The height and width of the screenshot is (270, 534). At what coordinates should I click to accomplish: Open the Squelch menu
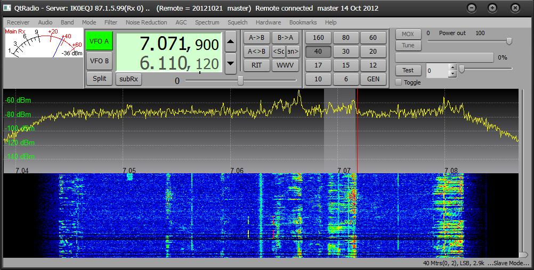click(x=237, y=22)
